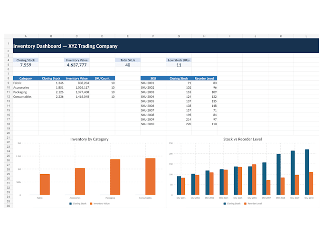Click the SKU-2007 orange reorder level bar
The height and width of the screenshot is (242, 323).
click(268, 187)
